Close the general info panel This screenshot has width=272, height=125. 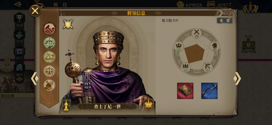coord(35,11)
